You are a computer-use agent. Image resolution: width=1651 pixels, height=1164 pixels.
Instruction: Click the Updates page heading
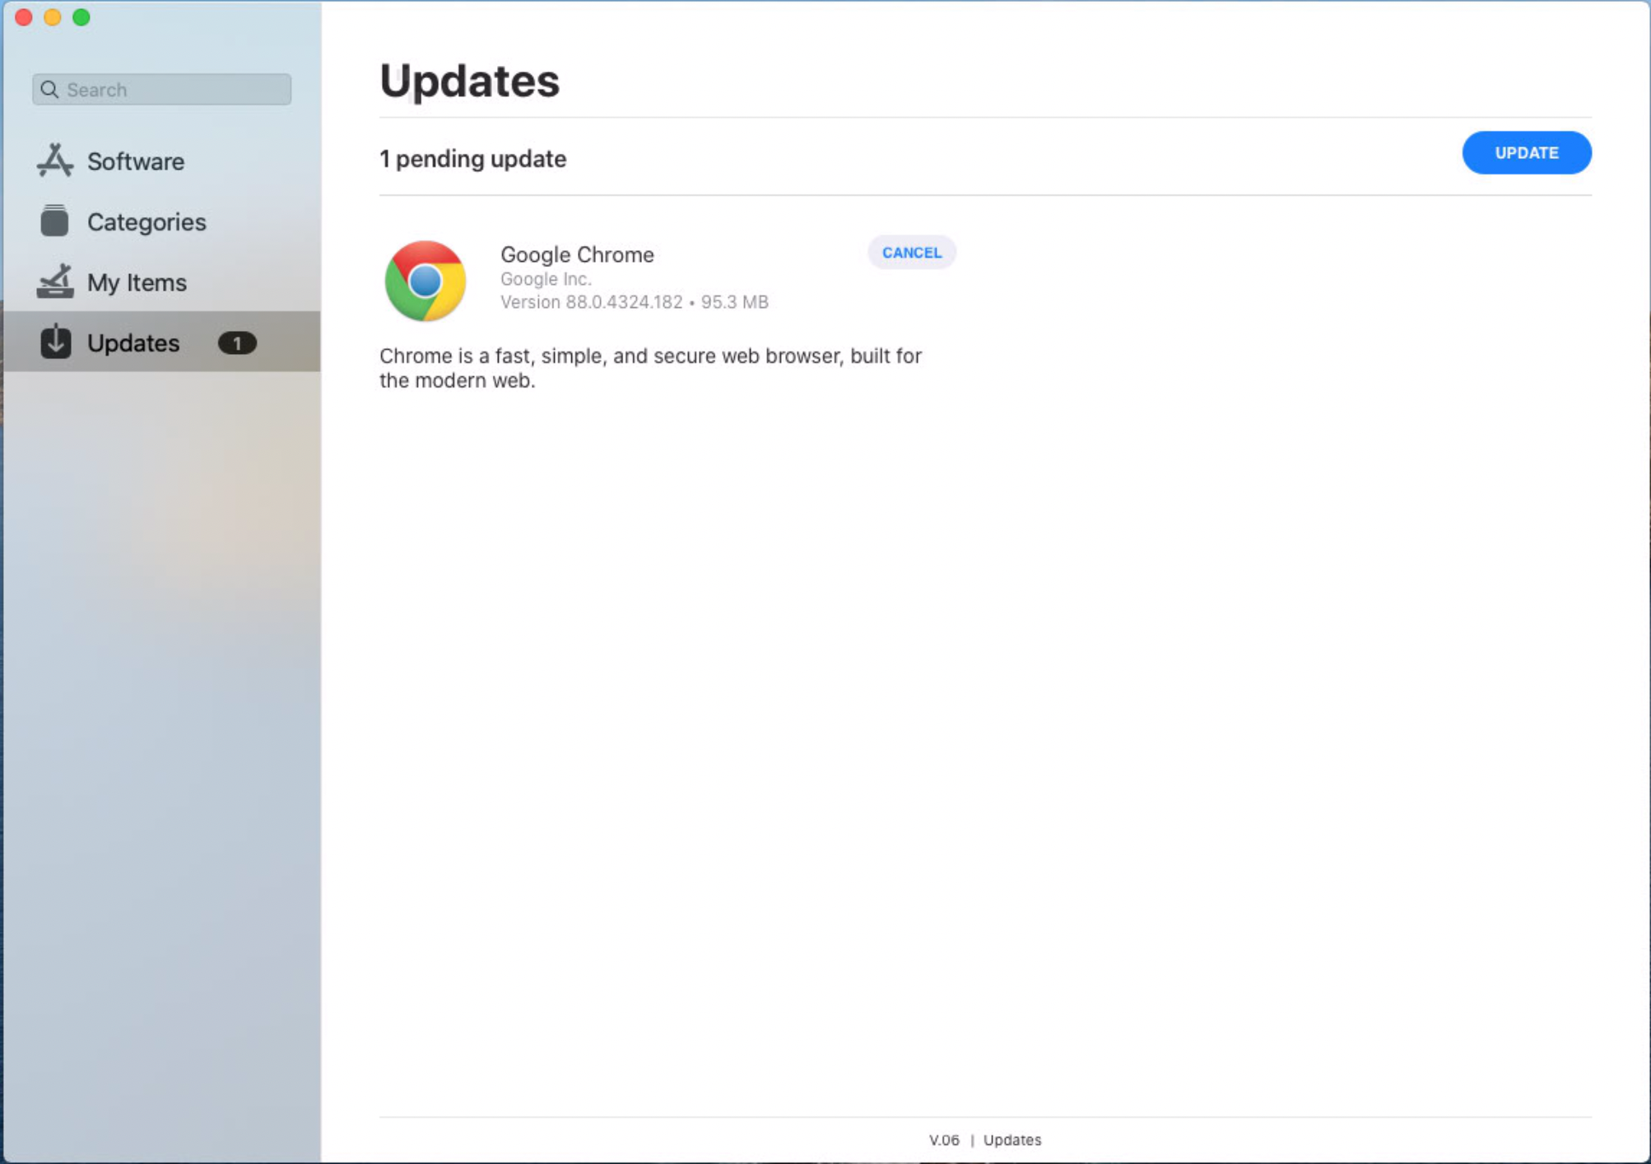pyautogui.click(x=469, y=81)
